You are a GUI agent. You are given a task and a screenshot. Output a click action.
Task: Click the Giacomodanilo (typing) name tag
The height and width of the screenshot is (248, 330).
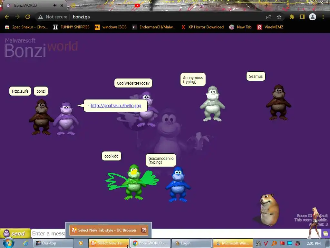161,160
